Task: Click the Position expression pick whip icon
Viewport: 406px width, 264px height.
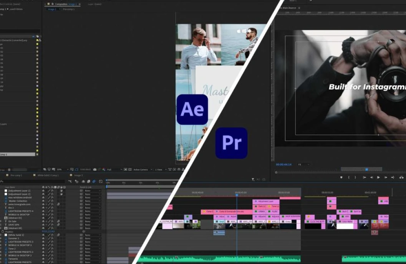Action: tap(84, 232)
